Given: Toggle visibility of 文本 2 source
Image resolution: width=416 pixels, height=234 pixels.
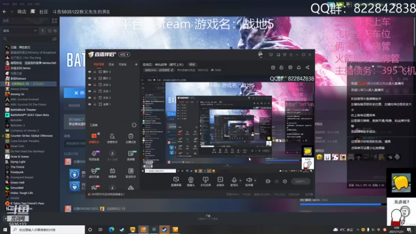Looking at the screenshot, I should [89, 85].
